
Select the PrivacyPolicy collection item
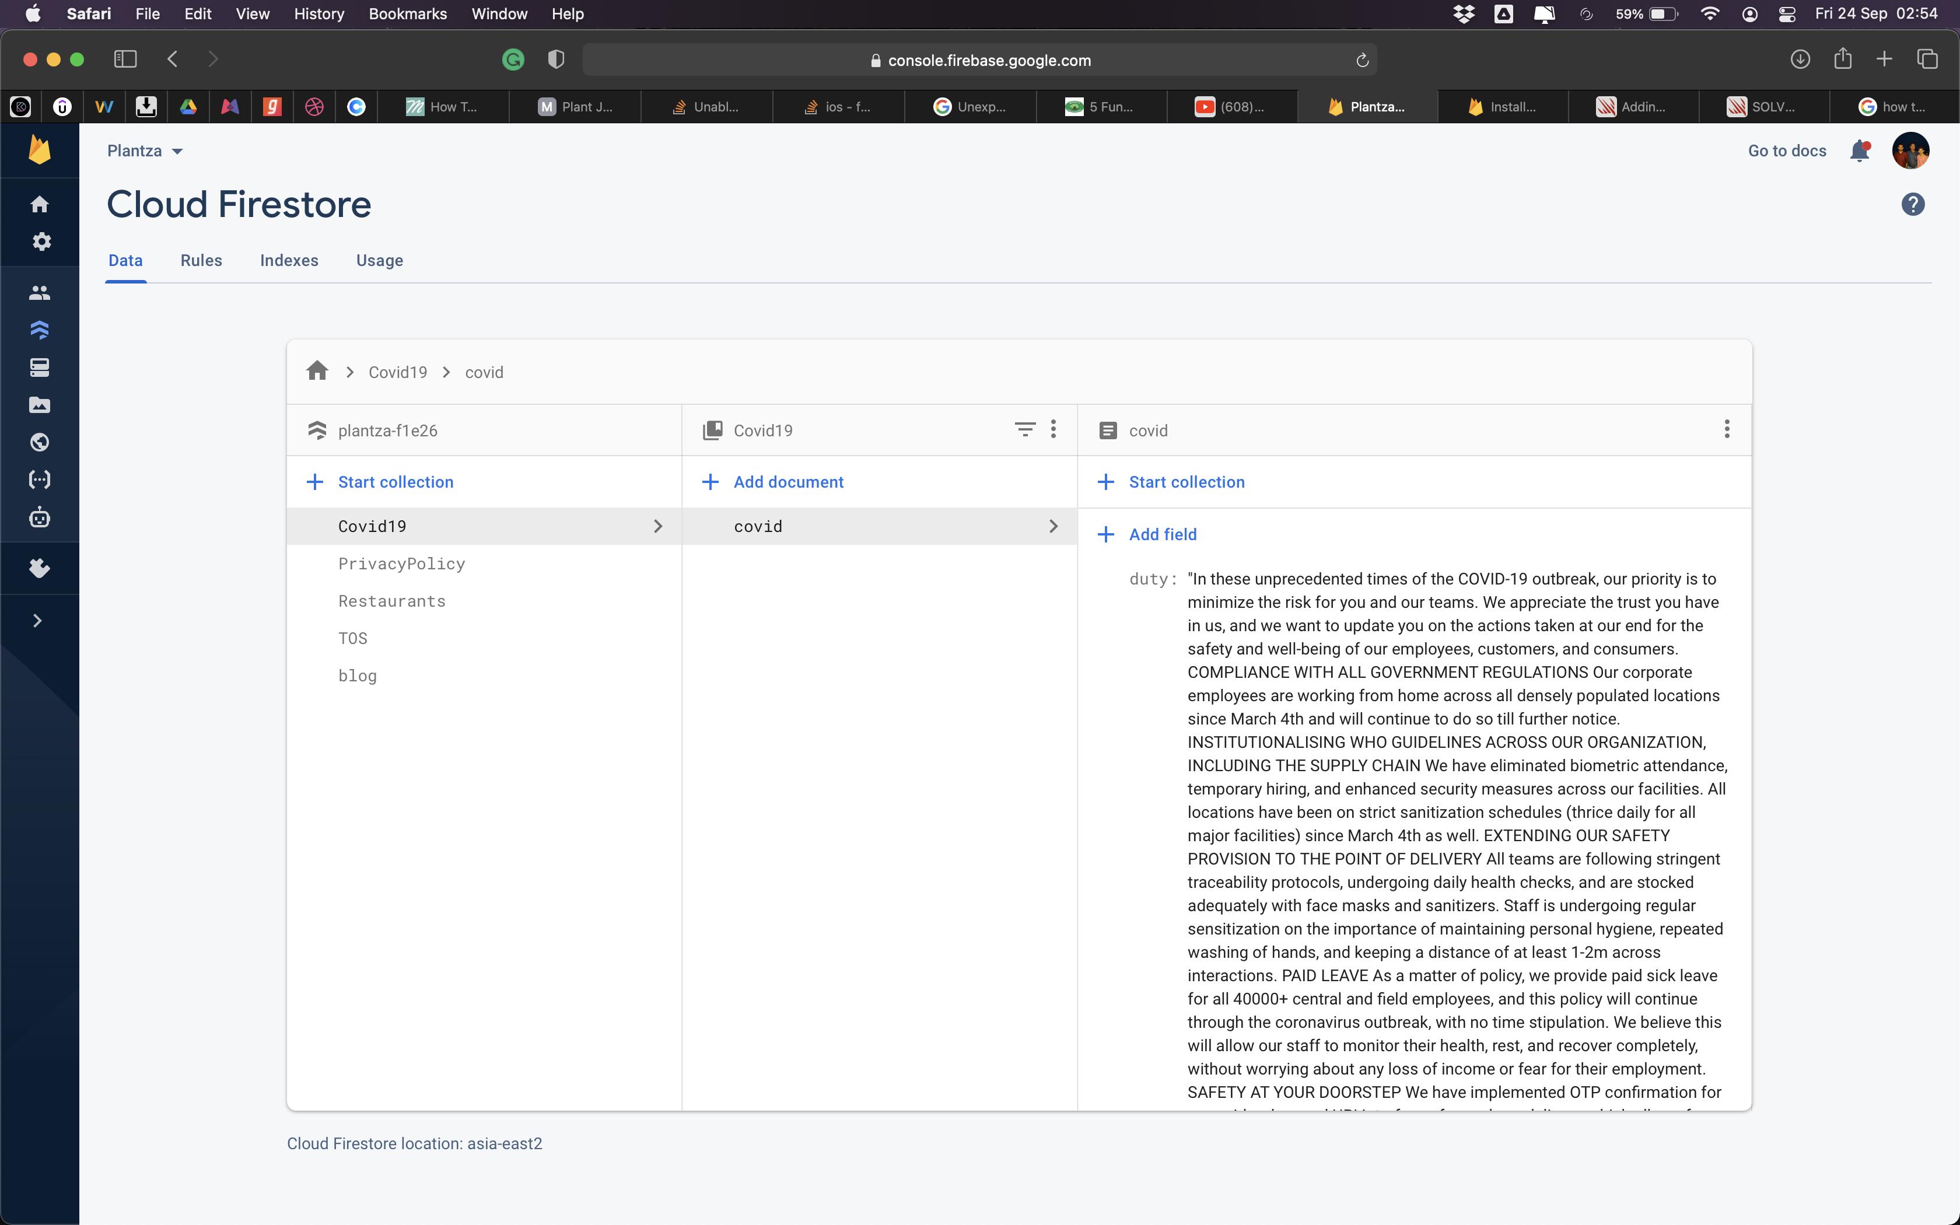401,563
